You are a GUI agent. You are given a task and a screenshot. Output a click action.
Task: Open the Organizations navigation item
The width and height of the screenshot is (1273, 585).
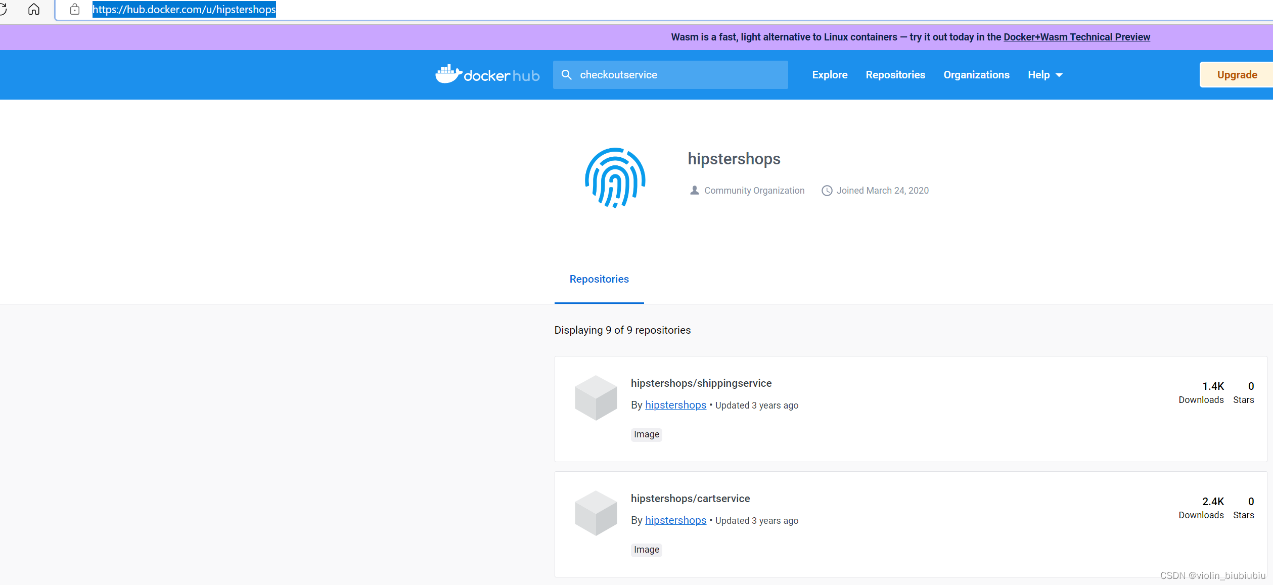[x=976, y=74]
